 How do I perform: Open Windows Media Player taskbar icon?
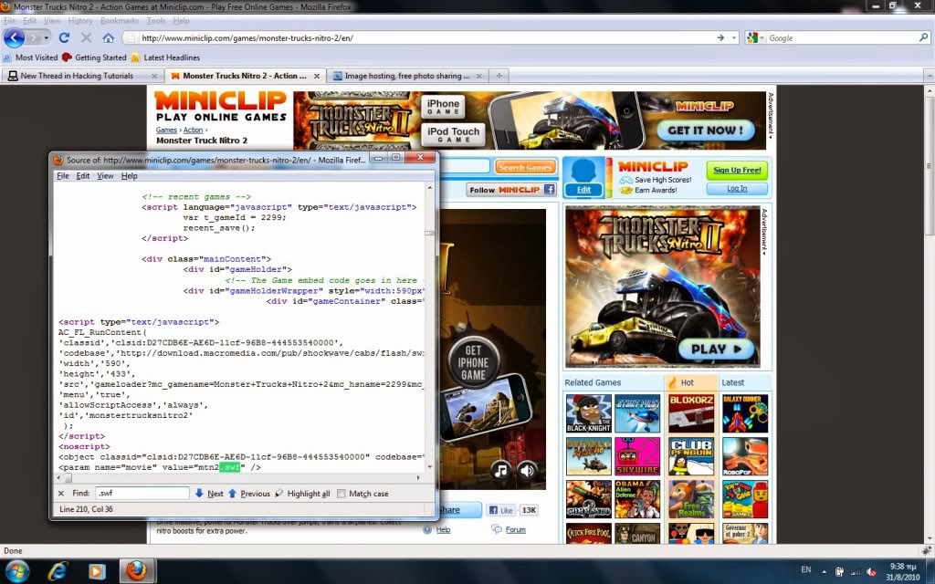click(97, 571)
